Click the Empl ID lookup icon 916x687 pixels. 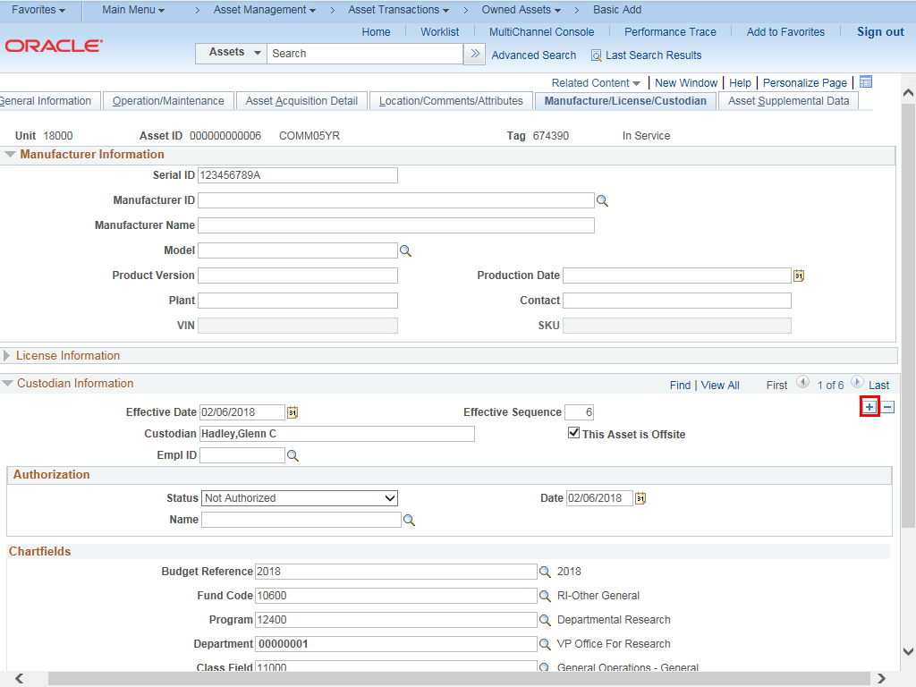coord(292,456)
